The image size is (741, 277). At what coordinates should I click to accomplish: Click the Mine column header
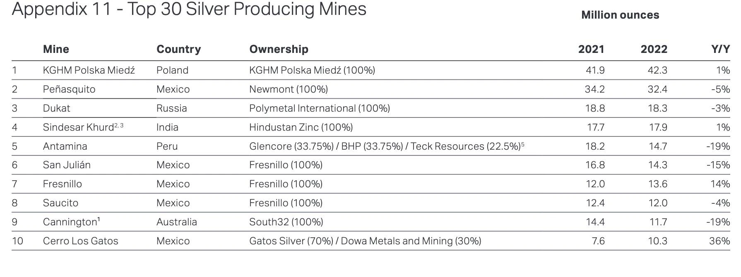point(56,49)
